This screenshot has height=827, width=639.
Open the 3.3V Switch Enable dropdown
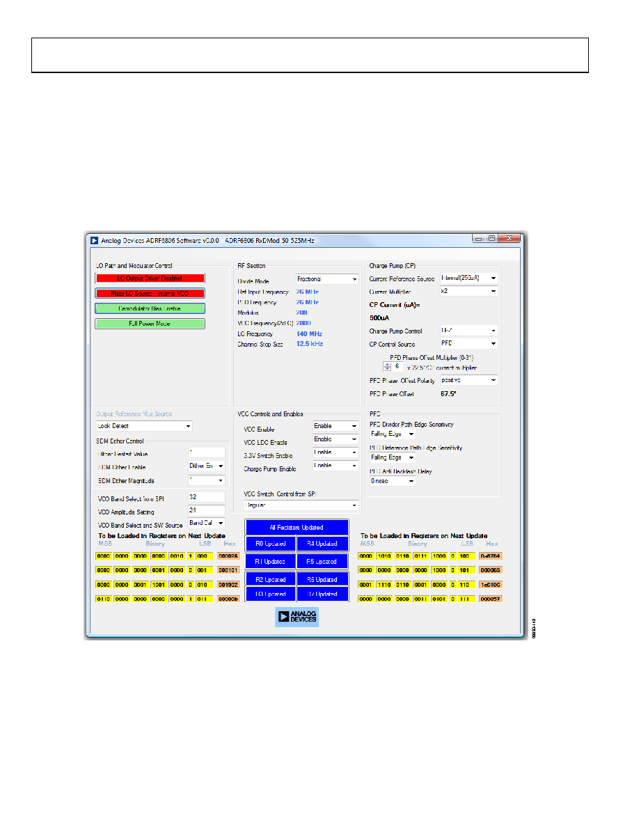tap(336, 452)
